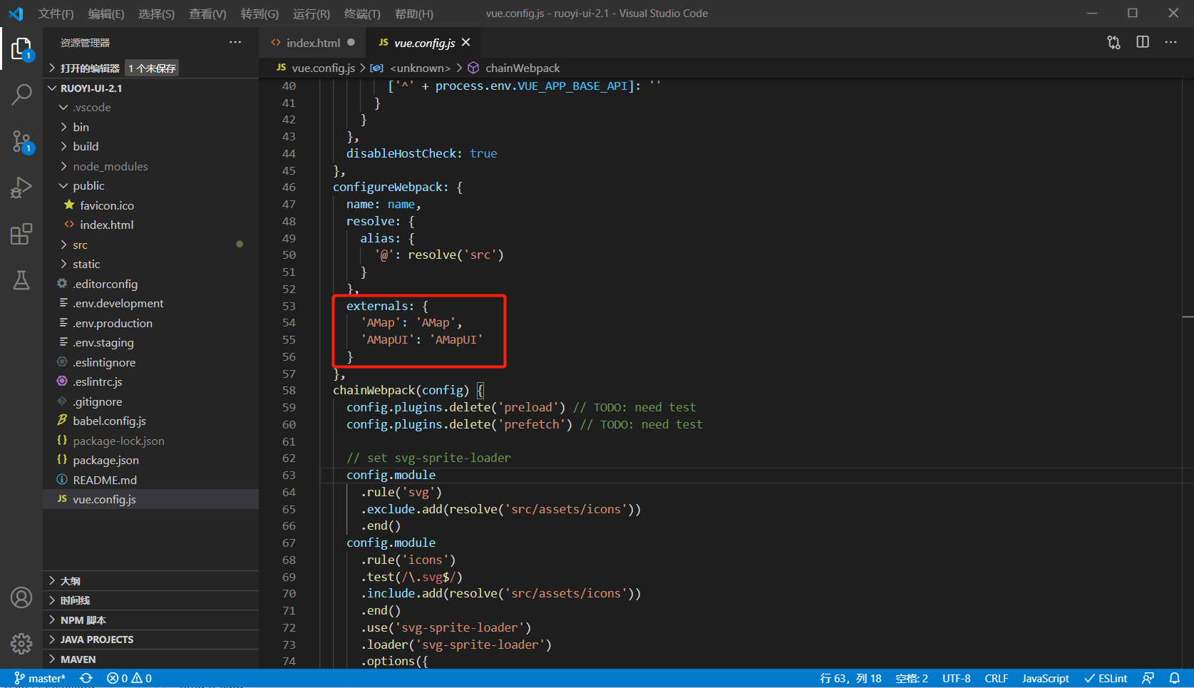
Task: Open notifications bell
Action: (1175, 678)
